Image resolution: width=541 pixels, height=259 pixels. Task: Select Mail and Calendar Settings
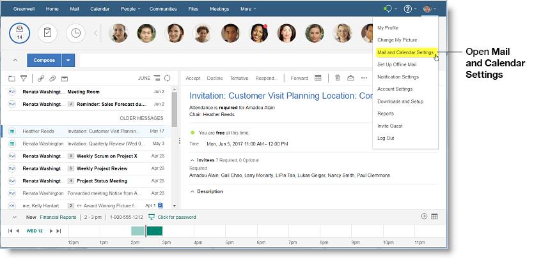(405, 52)
